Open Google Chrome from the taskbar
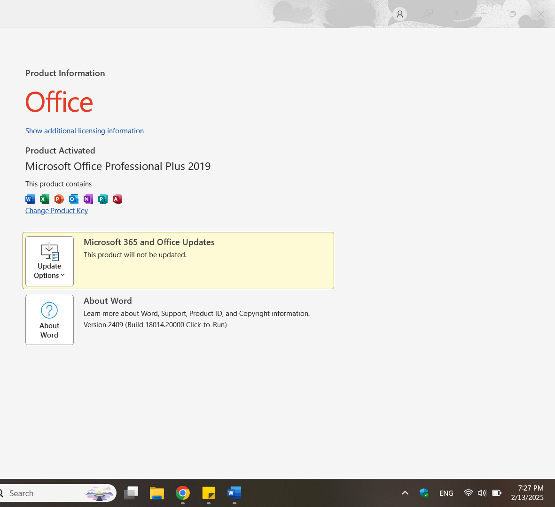The width and height of the screenshot is (555, 507). tap(183, 493)
